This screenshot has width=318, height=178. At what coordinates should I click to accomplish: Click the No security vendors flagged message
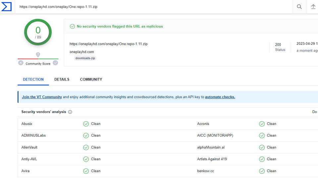tap(120, 26)
